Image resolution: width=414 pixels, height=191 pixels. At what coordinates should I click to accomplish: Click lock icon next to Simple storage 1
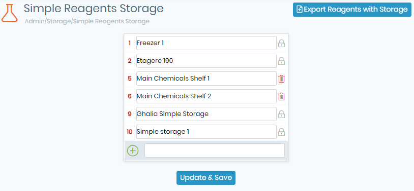(281, 132)
